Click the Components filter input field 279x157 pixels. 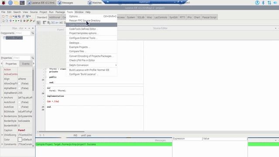[23, 33]
